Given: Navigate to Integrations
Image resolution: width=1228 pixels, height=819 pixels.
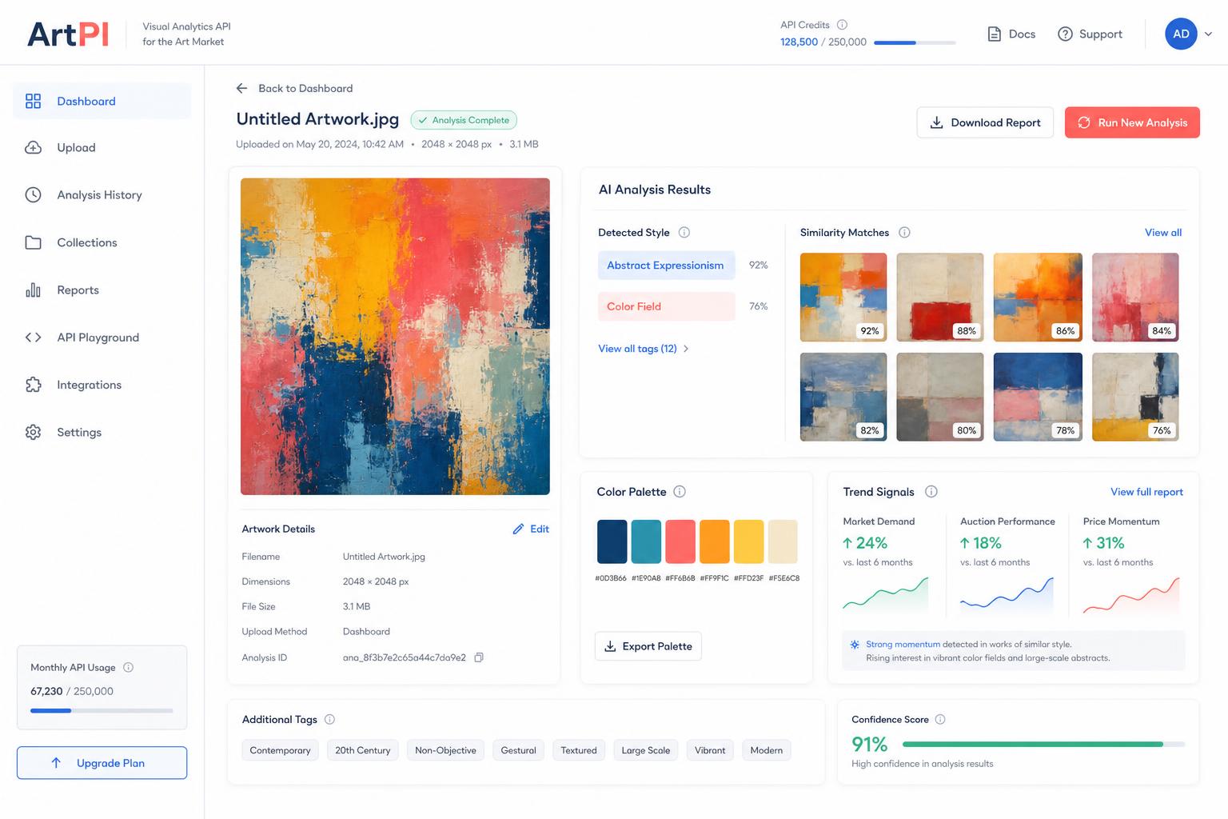Looking at the screenshot, I should pyautogui.click(x=102, y=385).
